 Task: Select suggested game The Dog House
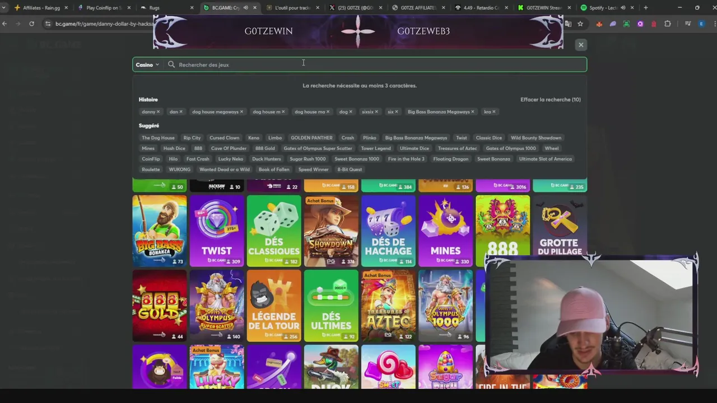(x=158, y=138)
